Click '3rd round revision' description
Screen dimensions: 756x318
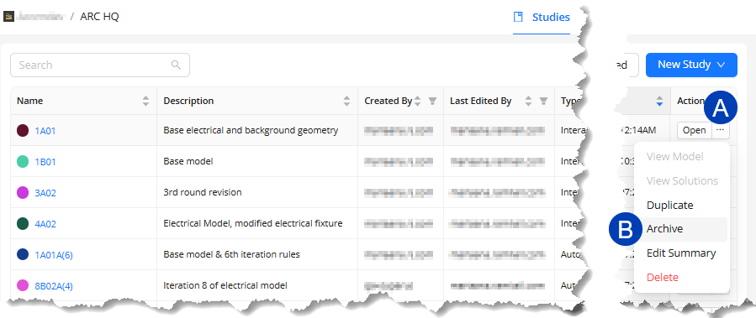(x=203, y=192)
